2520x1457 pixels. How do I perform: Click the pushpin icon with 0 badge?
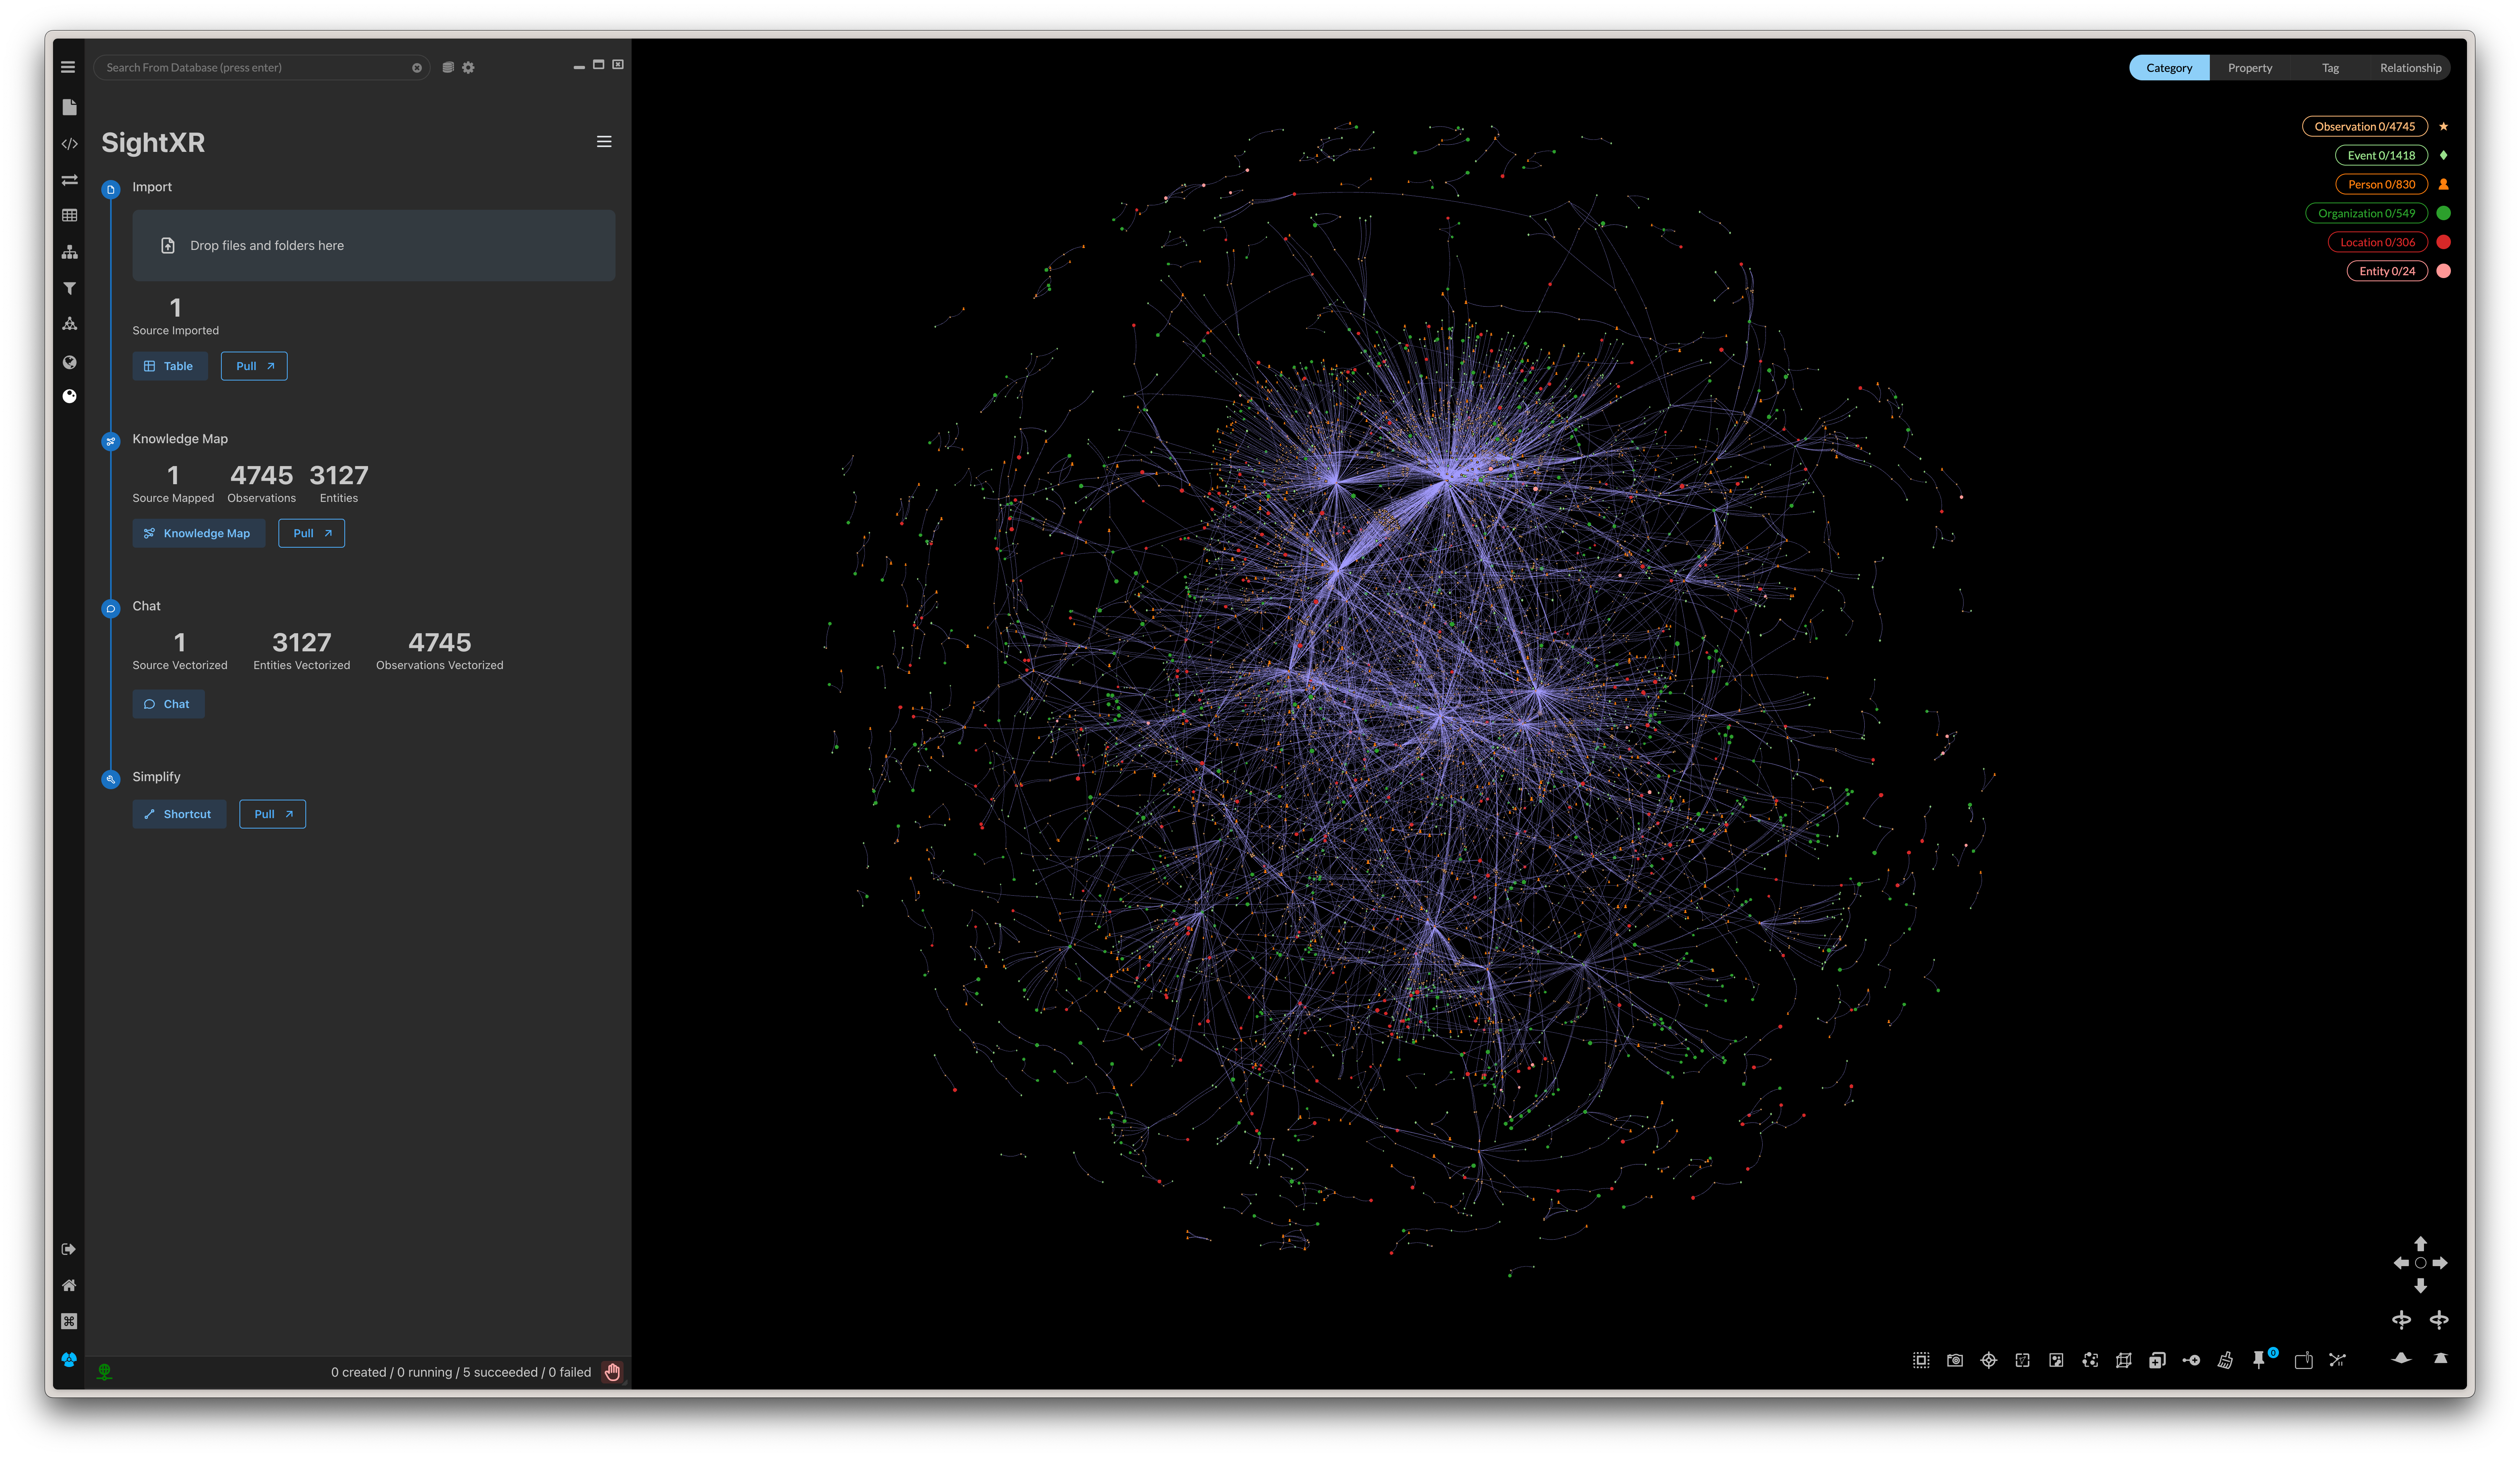point(2259,1360)
